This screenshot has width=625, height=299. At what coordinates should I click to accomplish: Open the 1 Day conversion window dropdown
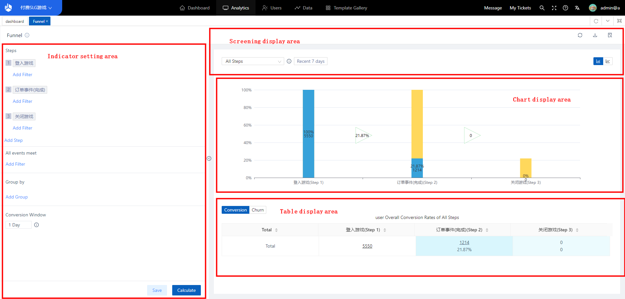tap(18, 225)
